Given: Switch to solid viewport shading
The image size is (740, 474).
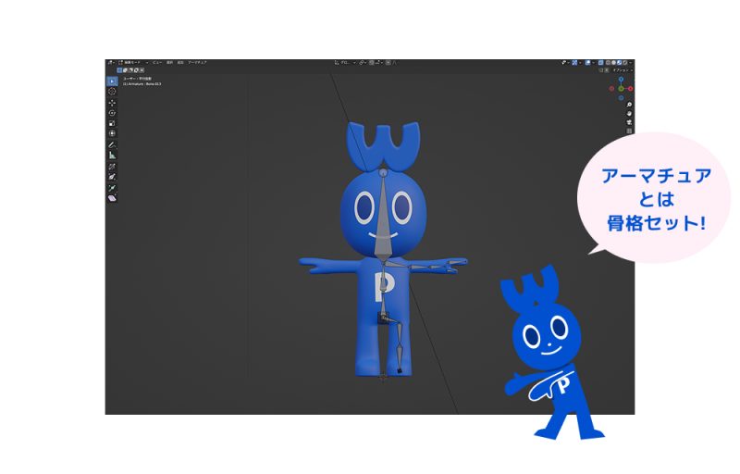Looking at the screenshot, I should [x=612, y=62].
